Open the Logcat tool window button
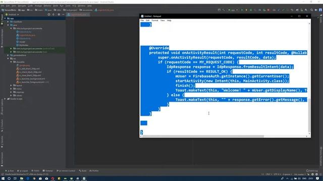Viewport: 323px width, 181px height. point(23,171)
